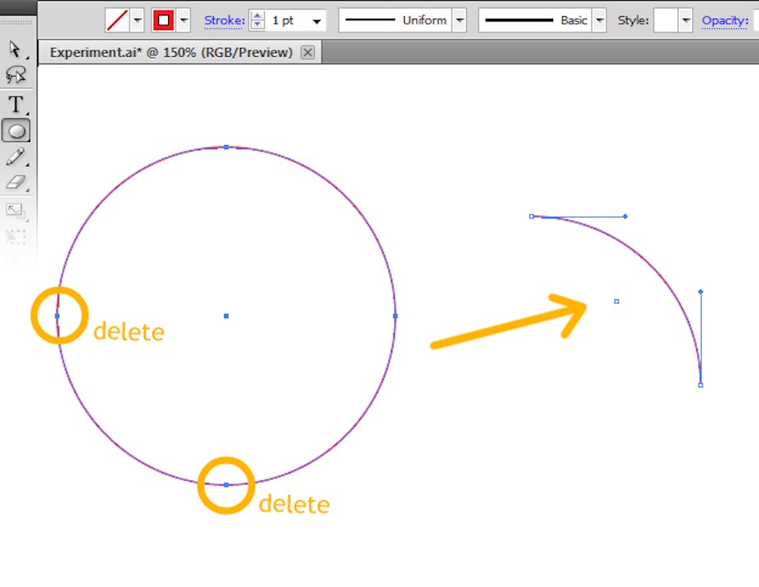759x587 pixels.
Task: Switch to the Eraser tool
Action: 16,183
